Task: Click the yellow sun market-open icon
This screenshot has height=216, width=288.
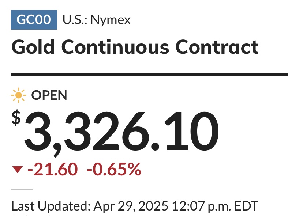Action: (19, 95)
